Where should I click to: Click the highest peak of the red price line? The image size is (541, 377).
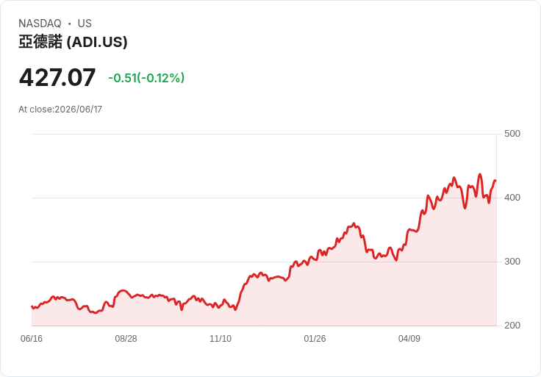[480, 174]
